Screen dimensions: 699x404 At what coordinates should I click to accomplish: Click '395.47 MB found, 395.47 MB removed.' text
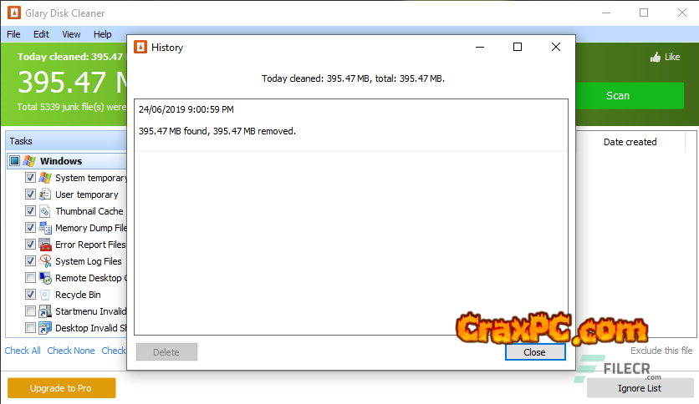pyautogui.click(x=217, y=131)
